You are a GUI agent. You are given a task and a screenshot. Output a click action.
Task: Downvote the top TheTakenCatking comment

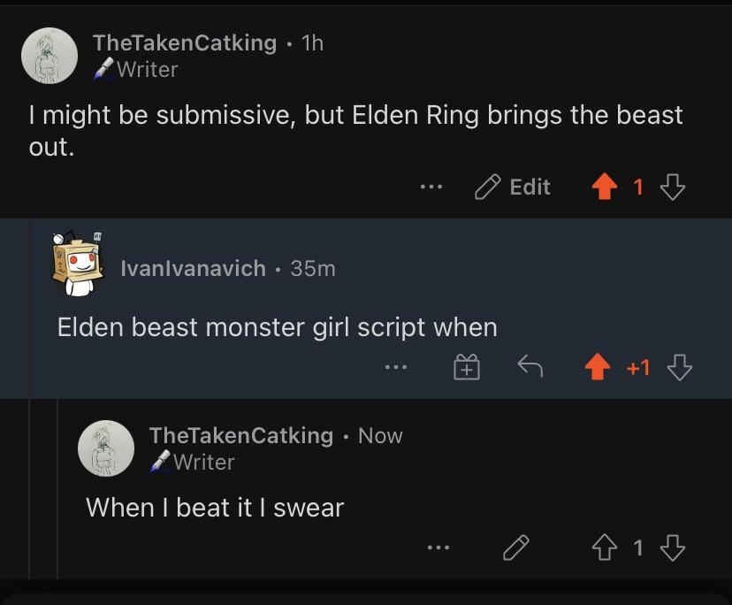673,187
